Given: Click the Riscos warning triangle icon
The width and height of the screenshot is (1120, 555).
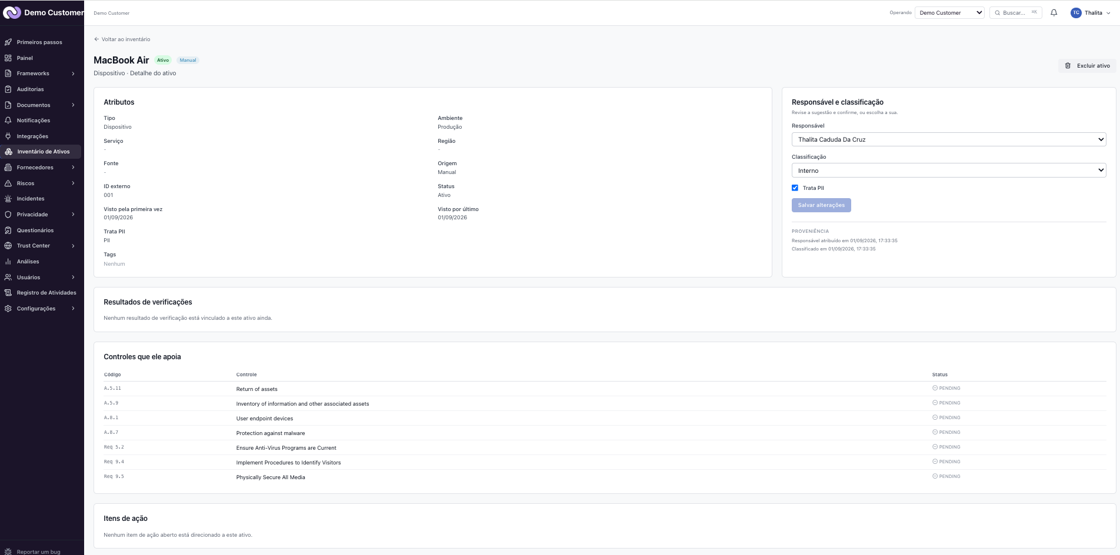Looking at the screenshot, I should [x=8, y=183].
